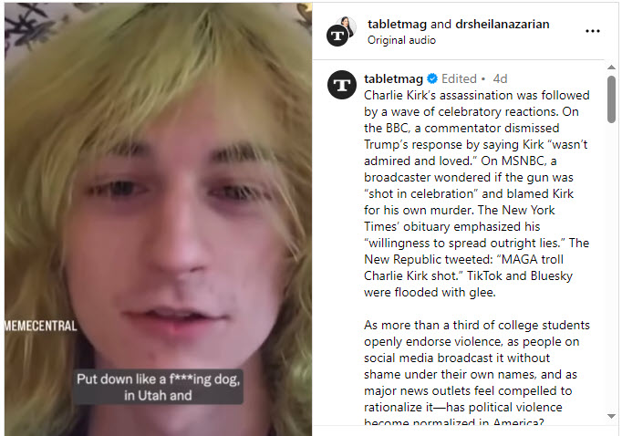Click the 4d post timestamp
The height and width of the screenshot is (436, 622).
coord(500,79)
